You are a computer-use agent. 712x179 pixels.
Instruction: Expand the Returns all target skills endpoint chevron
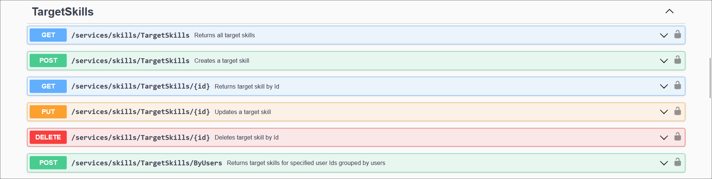point(664,35)
